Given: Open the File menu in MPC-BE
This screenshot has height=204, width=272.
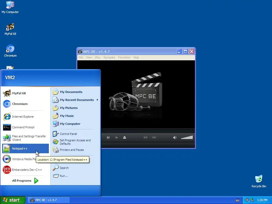Looking at the screenshot, I should (81, 57).
